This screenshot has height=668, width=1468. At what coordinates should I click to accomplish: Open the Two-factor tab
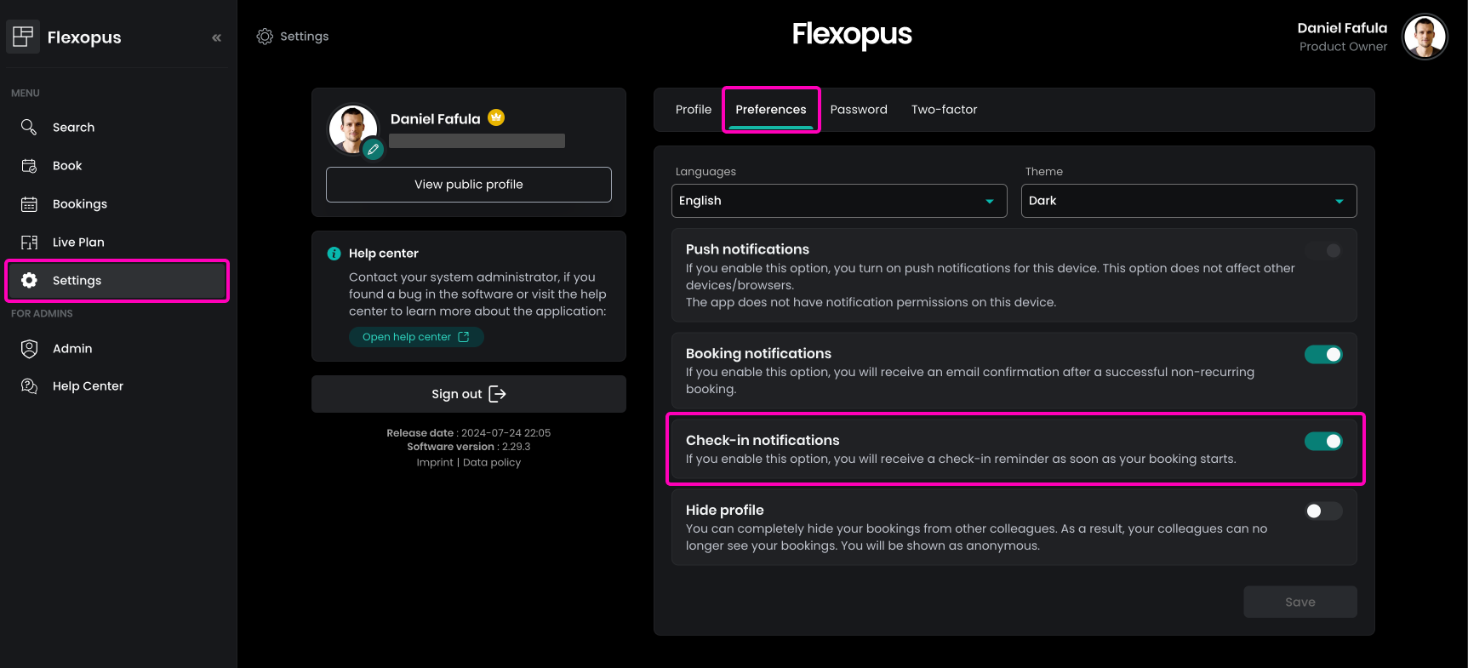(x=944, y=110)
